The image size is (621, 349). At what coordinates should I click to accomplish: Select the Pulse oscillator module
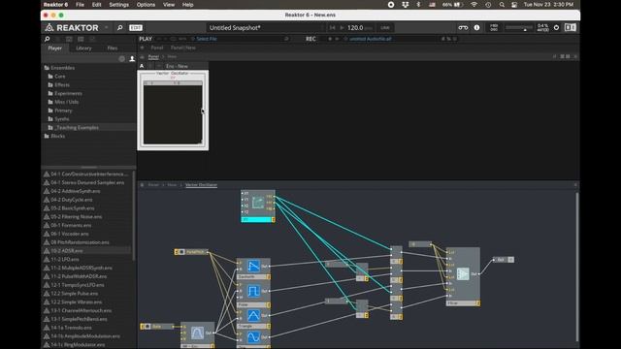(253, 294)
